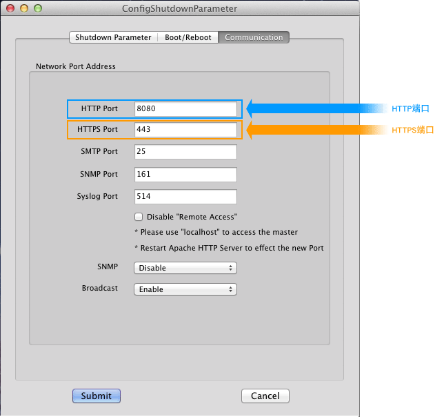Minimize the window using the yellow button
The height and width of the screenshot is (417, 444).
24,9
